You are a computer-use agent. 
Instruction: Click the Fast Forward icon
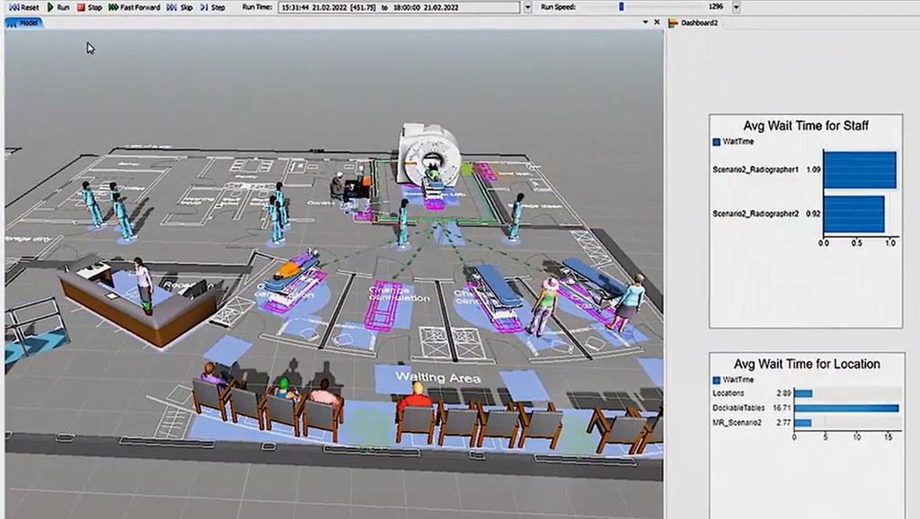(113, 7)
